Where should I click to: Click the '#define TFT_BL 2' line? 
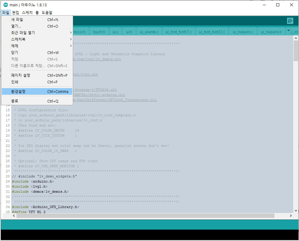tap(29, 212)
